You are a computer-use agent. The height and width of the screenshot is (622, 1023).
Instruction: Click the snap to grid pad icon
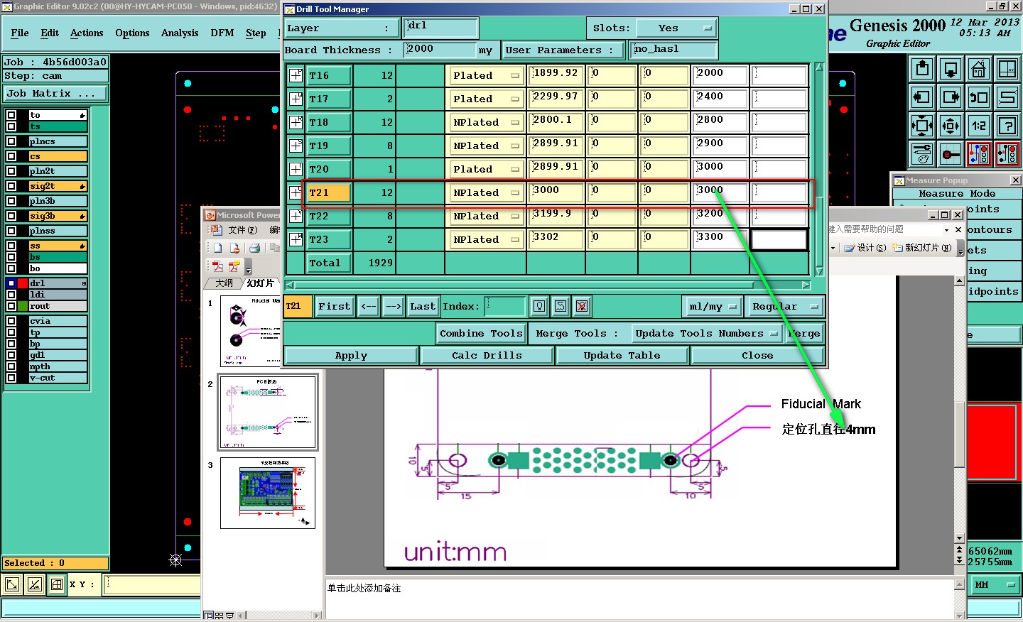coord(951,153)
